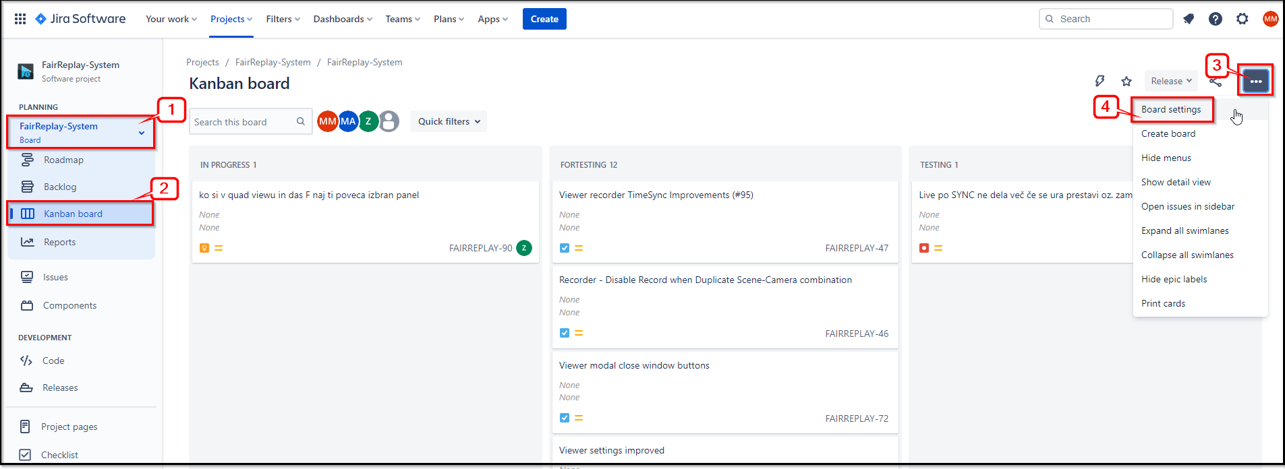Open Code in the sidebar
The width and height of the screenshot is (1285, 469).
81,361
